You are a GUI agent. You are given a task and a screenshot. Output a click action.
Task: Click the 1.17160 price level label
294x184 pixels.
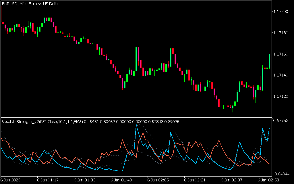coord(281,54)
